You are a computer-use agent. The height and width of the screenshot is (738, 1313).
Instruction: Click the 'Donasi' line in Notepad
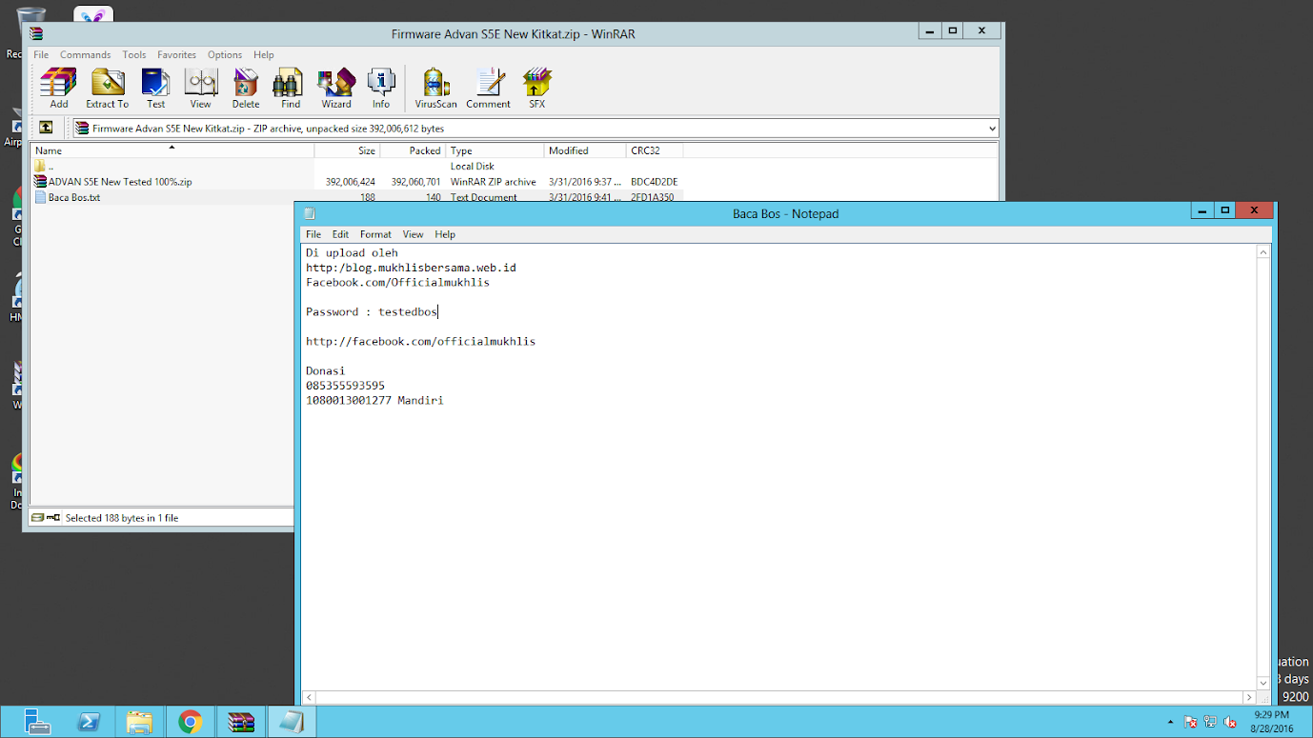click(x=325, y=370)
